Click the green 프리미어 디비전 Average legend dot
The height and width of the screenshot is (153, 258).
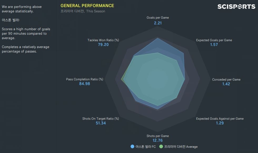click(x=161, y=146)
